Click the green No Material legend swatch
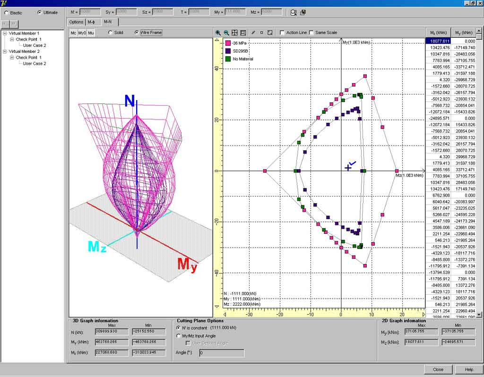The width and height of the screenshot is (484, 377). point(228,59)
